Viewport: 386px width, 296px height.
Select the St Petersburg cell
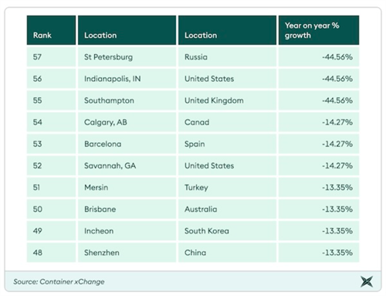[127, 57]
